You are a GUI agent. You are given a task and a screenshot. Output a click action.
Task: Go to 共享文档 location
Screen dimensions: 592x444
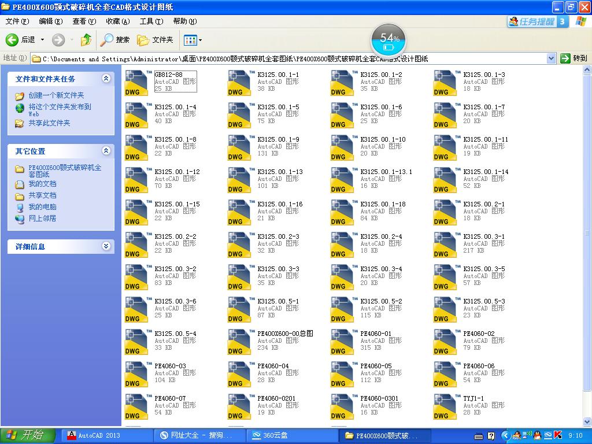tap(42, 195)
